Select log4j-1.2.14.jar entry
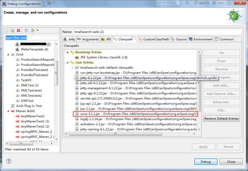The height and width of the screenshot is (171, 248). pyautogui.click(x=136, y=119)
